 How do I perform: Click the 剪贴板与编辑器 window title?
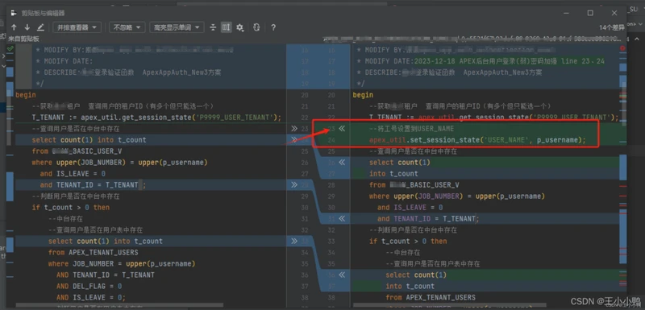click(43, 13)
